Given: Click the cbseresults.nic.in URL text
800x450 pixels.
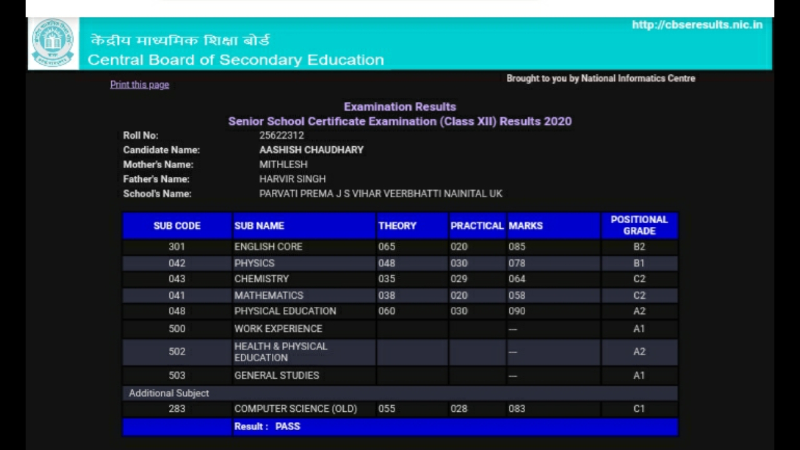Looking at the screenshot, I should click(697, 25).
